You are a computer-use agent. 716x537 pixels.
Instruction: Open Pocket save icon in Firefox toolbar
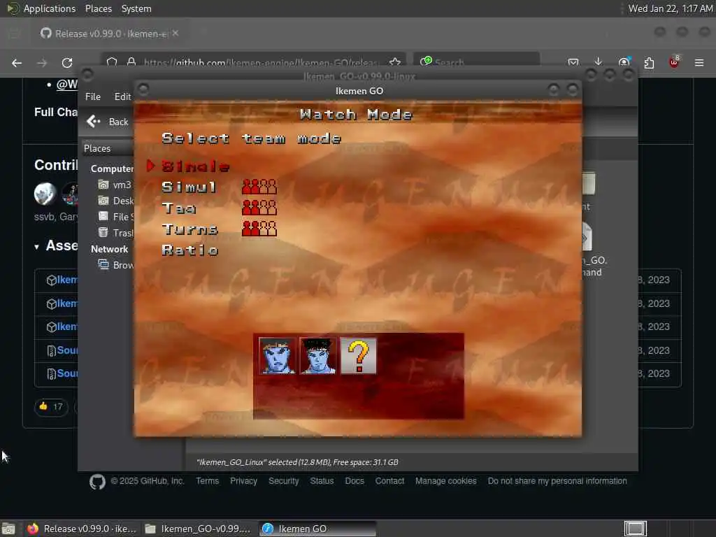[573, 62]
